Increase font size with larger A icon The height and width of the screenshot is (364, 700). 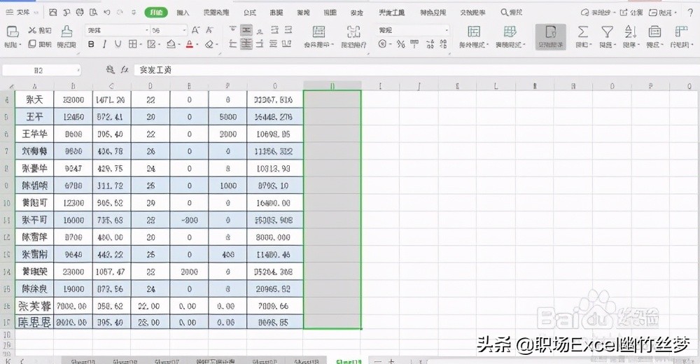click(195, 30)
